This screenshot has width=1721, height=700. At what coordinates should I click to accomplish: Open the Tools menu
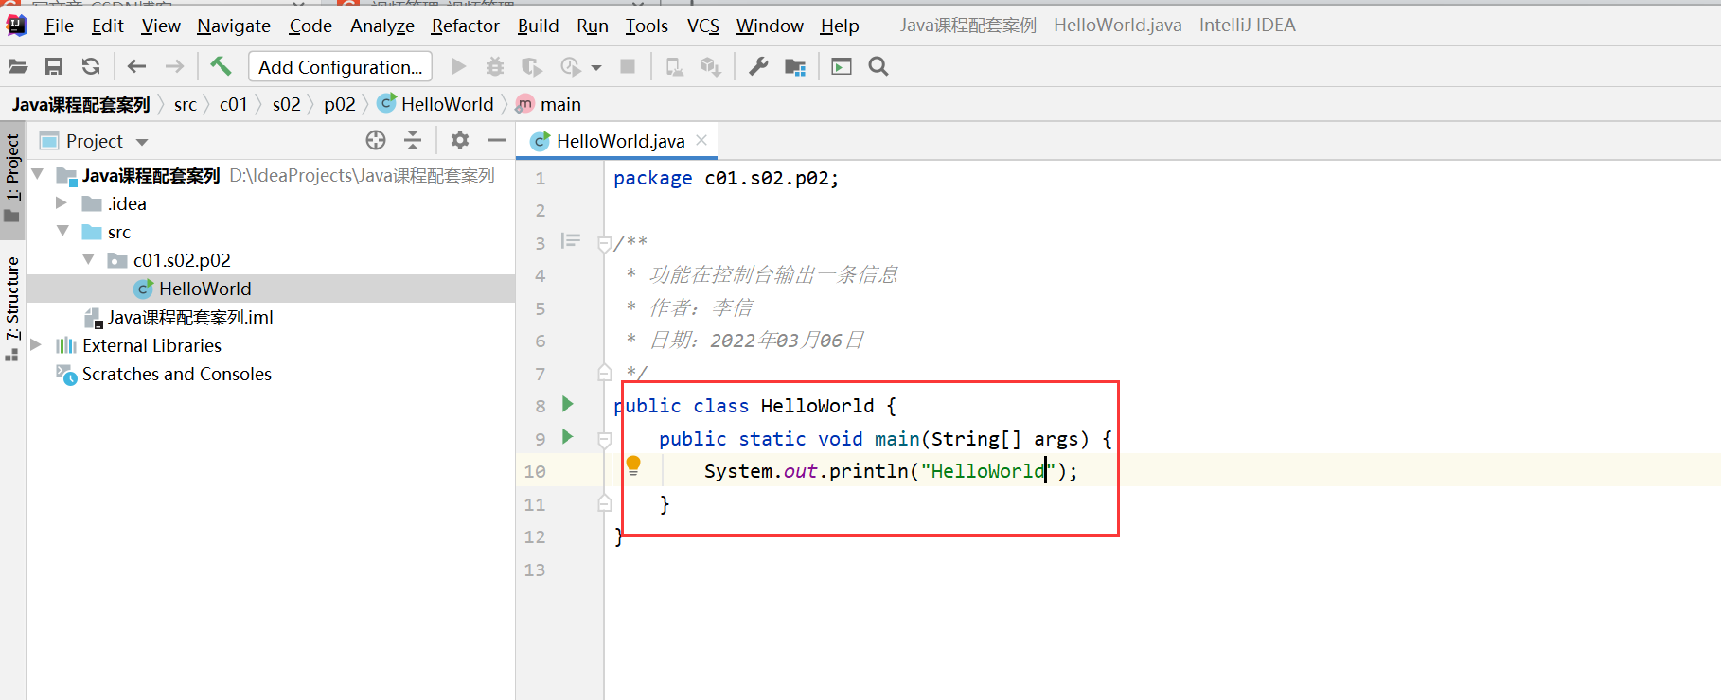pos(647,26)
